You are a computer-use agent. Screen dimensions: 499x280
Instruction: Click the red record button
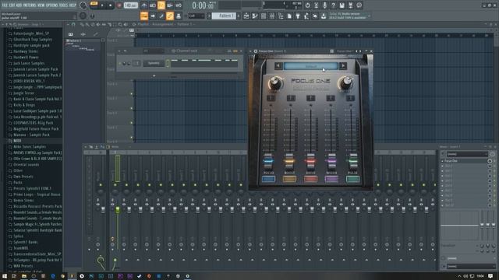[119, 5]
